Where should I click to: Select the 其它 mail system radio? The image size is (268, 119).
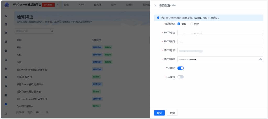tap(192, 24)
